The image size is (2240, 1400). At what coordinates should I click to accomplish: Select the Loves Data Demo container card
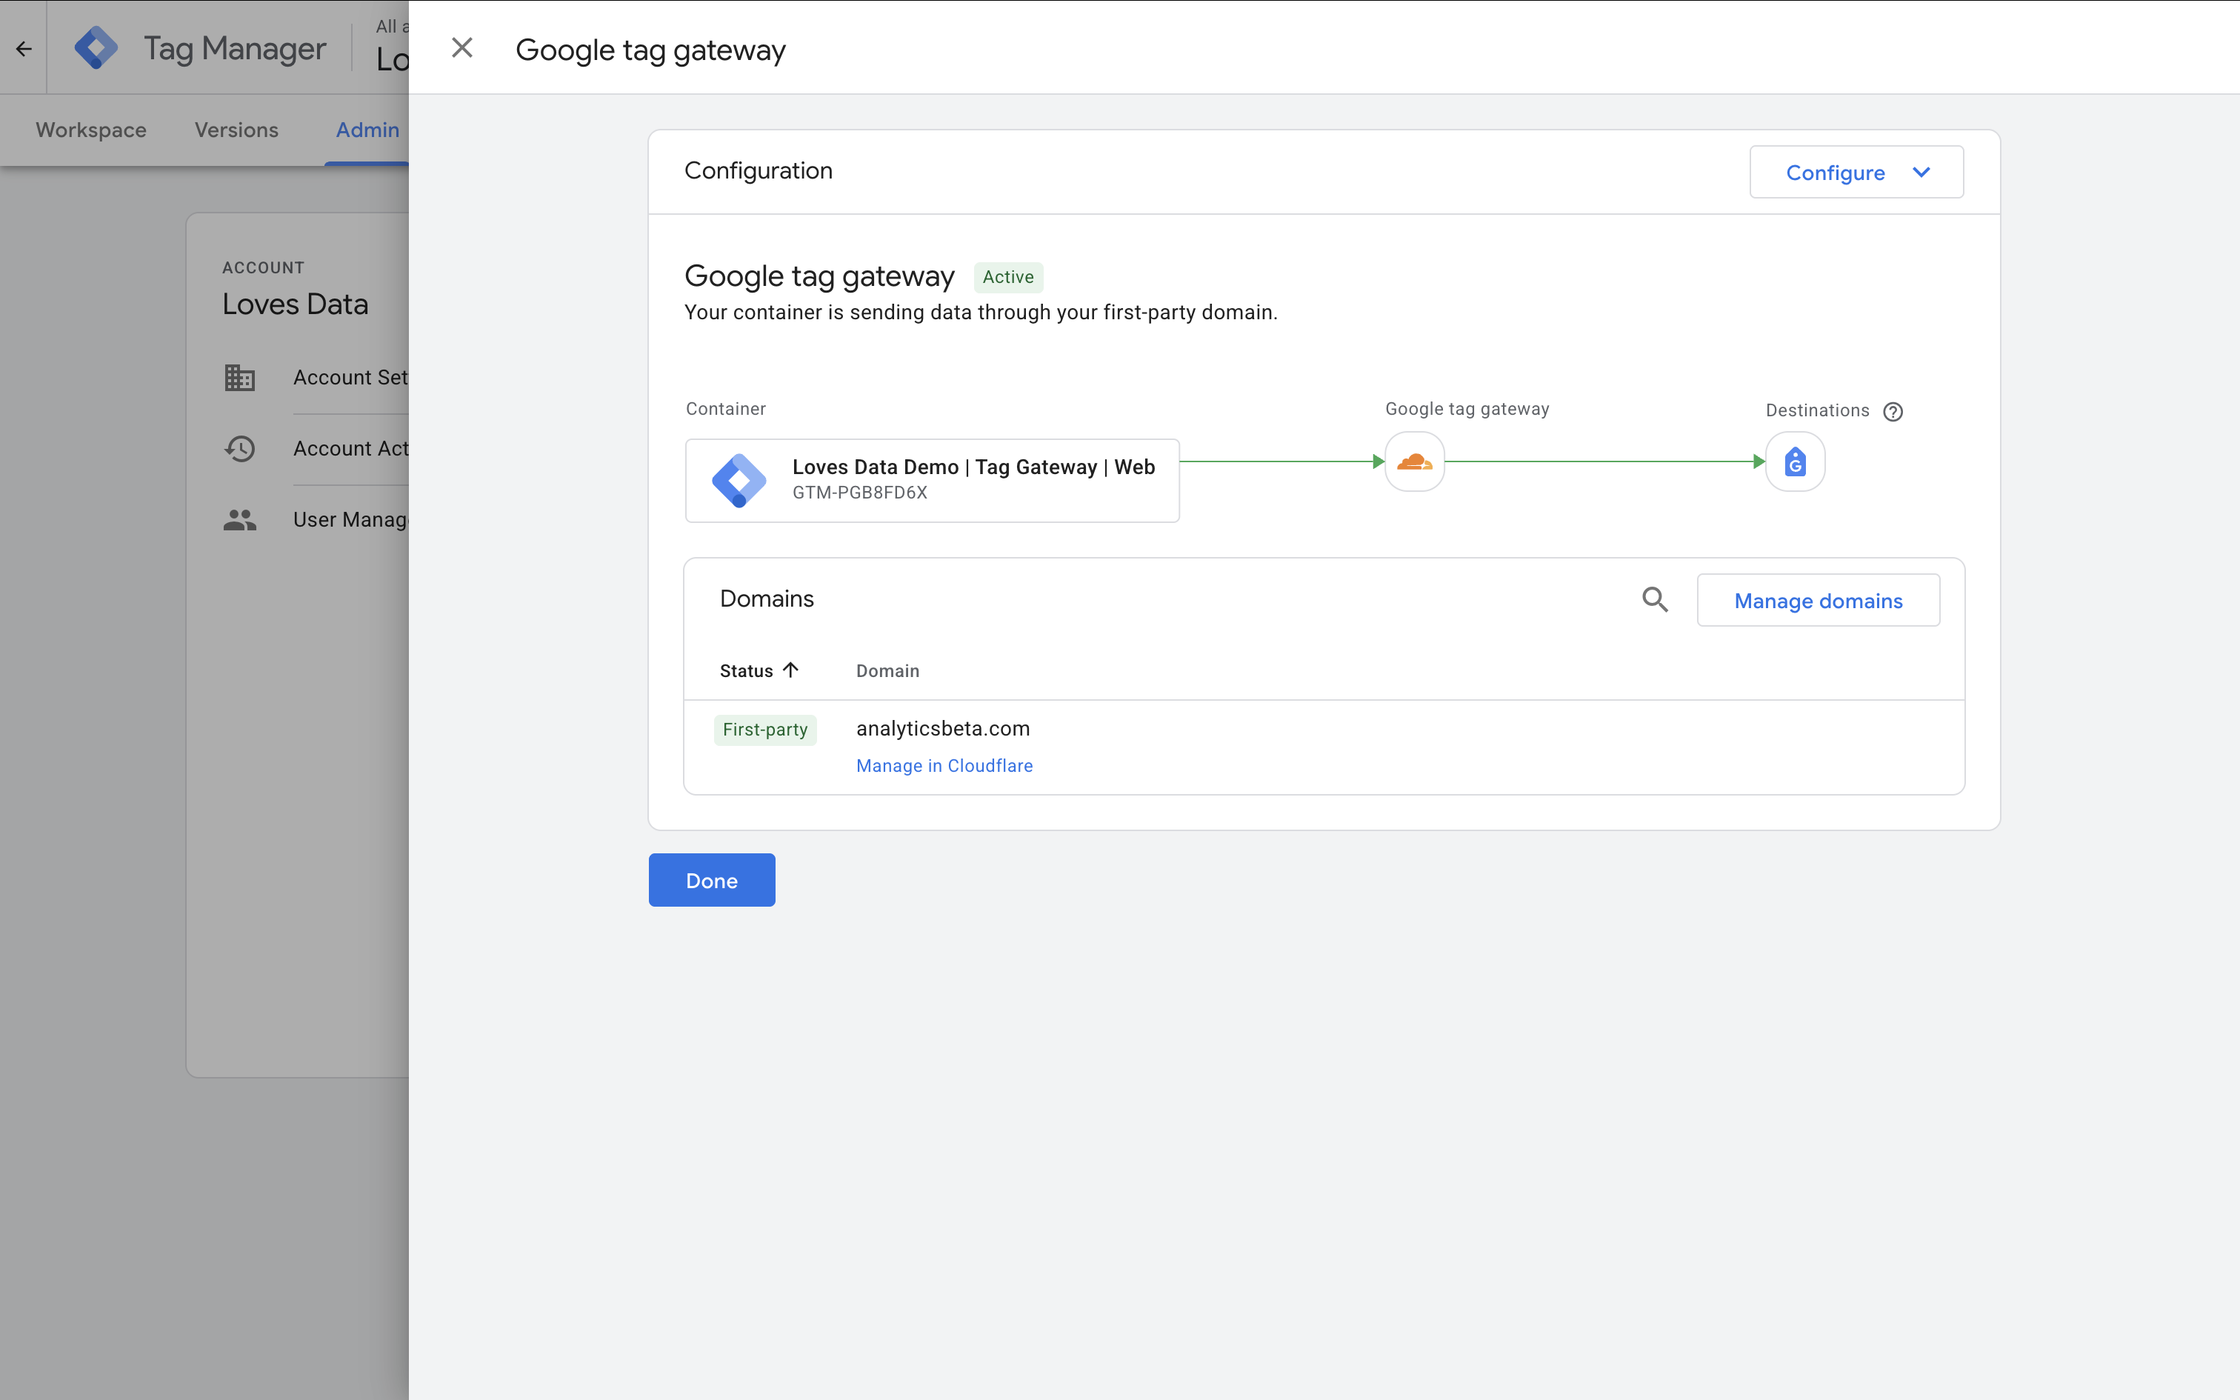pos(932,480)
